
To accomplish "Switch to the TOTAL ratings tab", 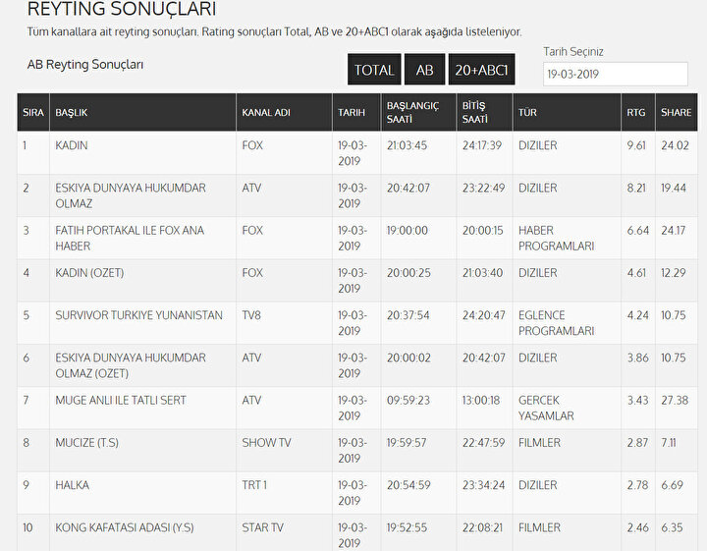I will point(374,69).
